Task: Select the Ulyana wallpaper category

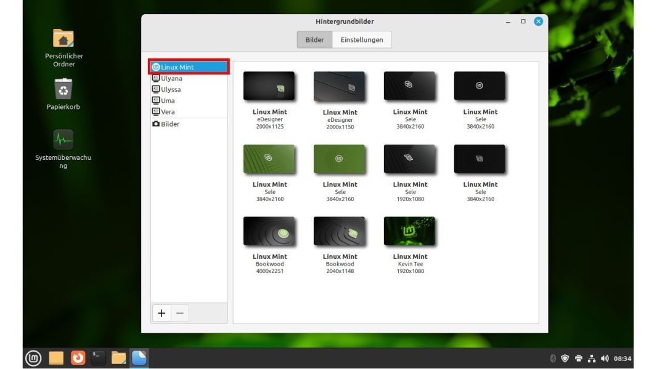Action: [189, 78]
